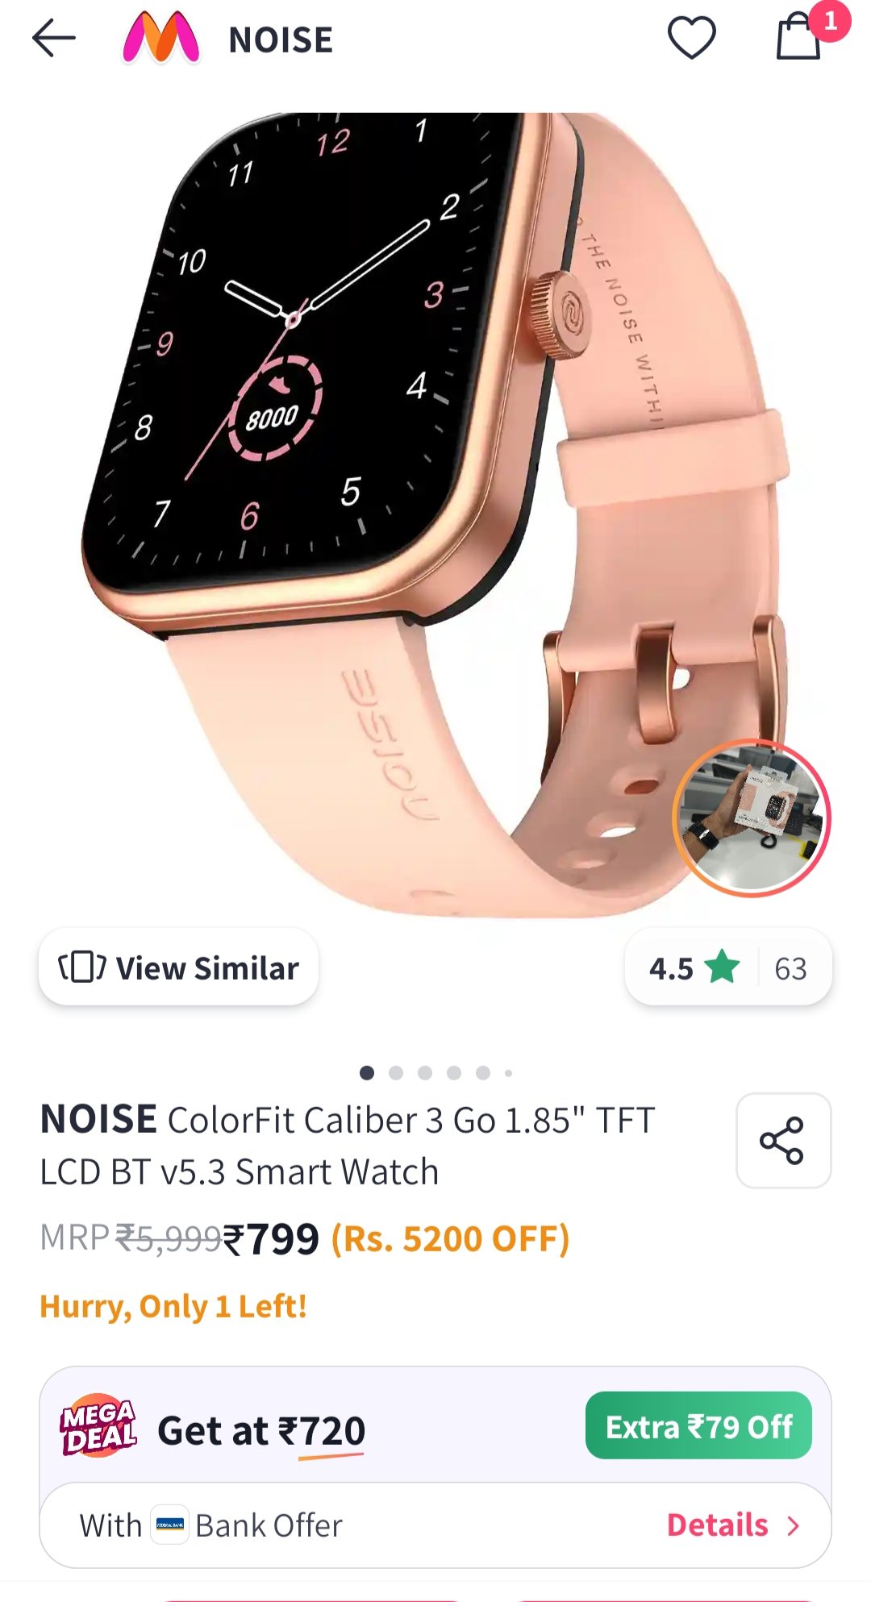The width and height of the screenshot is (871, 1602).
Task: Add product to wishlist heart icon
Action: point(691,38)
